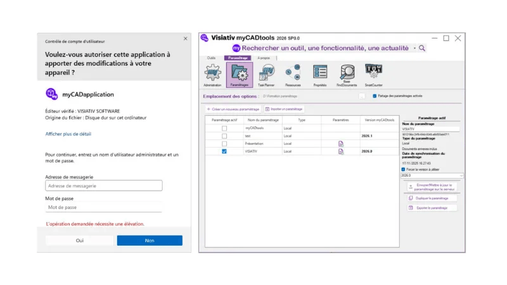Image resolution: width=507 pixels, height=285 pixels.
Task: Open the Ressources icon
Action: pos(293,75)
